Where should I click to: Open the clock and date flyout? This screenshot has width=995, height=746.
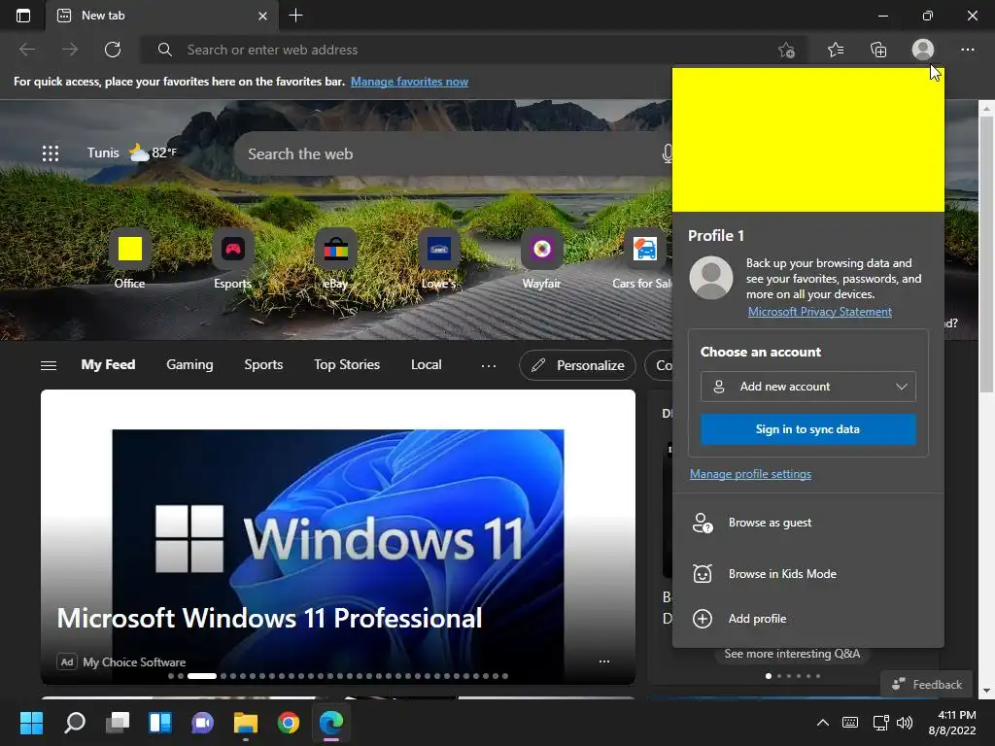click(952, 723)
